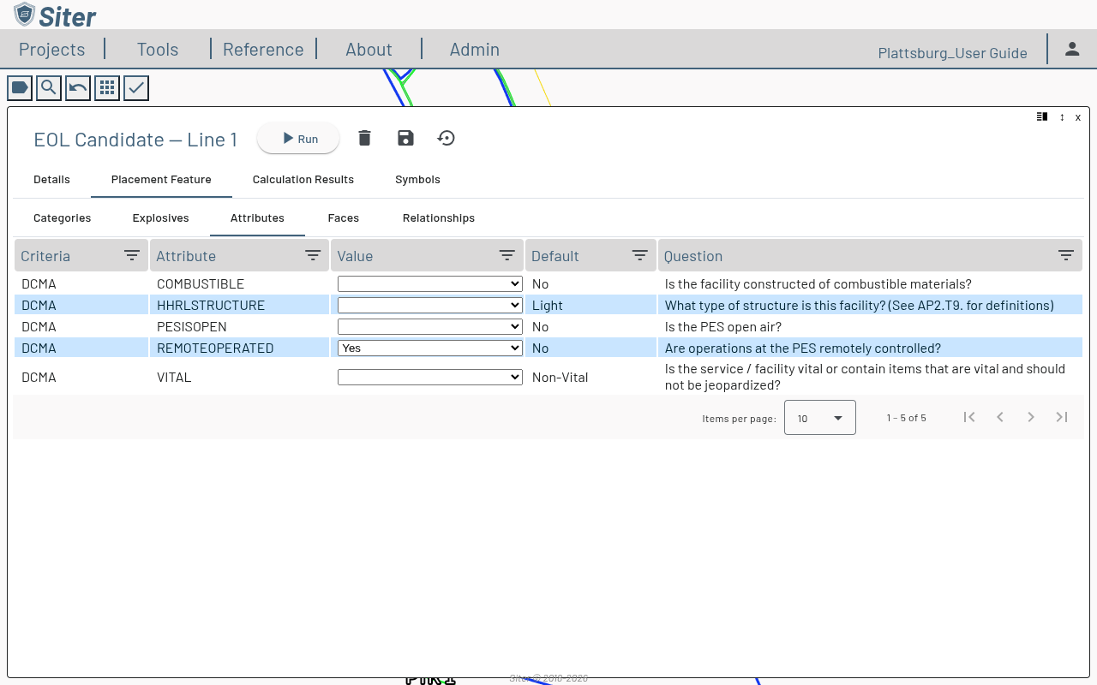Open the Faces sub-tab
Viewport: 1097px width, 685px height.
pos(343,217)
